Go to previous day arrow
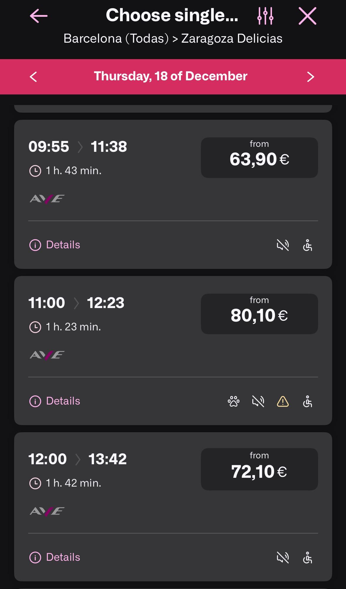The height and width of the screenshot is (589, 346). pos(33,77)
